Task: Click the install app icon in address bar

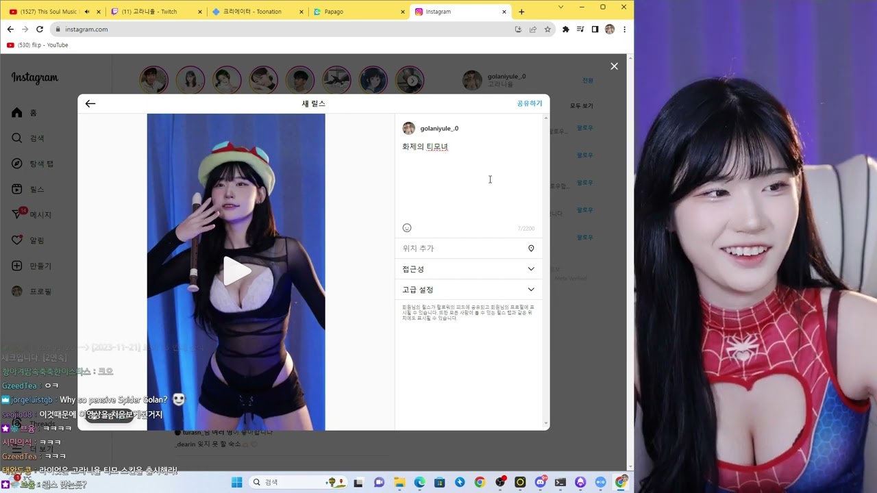Action: [518, 29]
